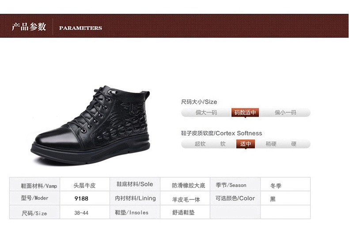Choose 稍硬 on the softness scale
Image resolution: width=349 pixels, height=244 pixels.
[271, 144]
